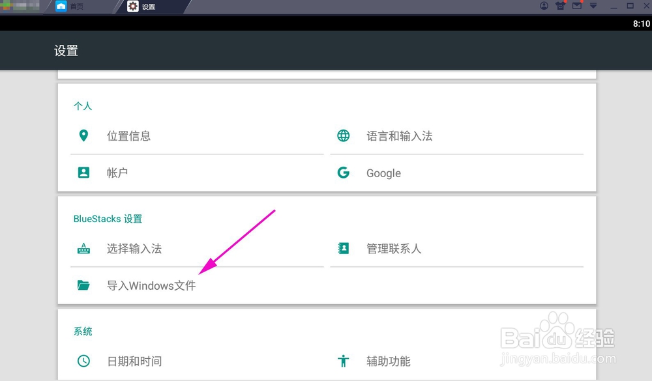This screenshot has width=652, height=381.
Task: Click the clock icon beside 日期和时间
Action: point(83,361)
